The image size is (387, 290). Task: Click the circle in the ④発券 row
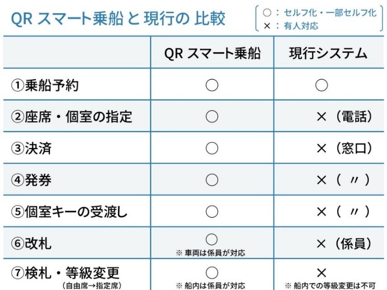coord(212,180)
